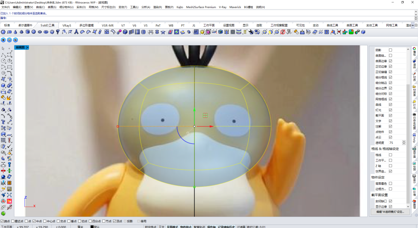Open the 细分物件(U) menu

[x=67, y=7]
